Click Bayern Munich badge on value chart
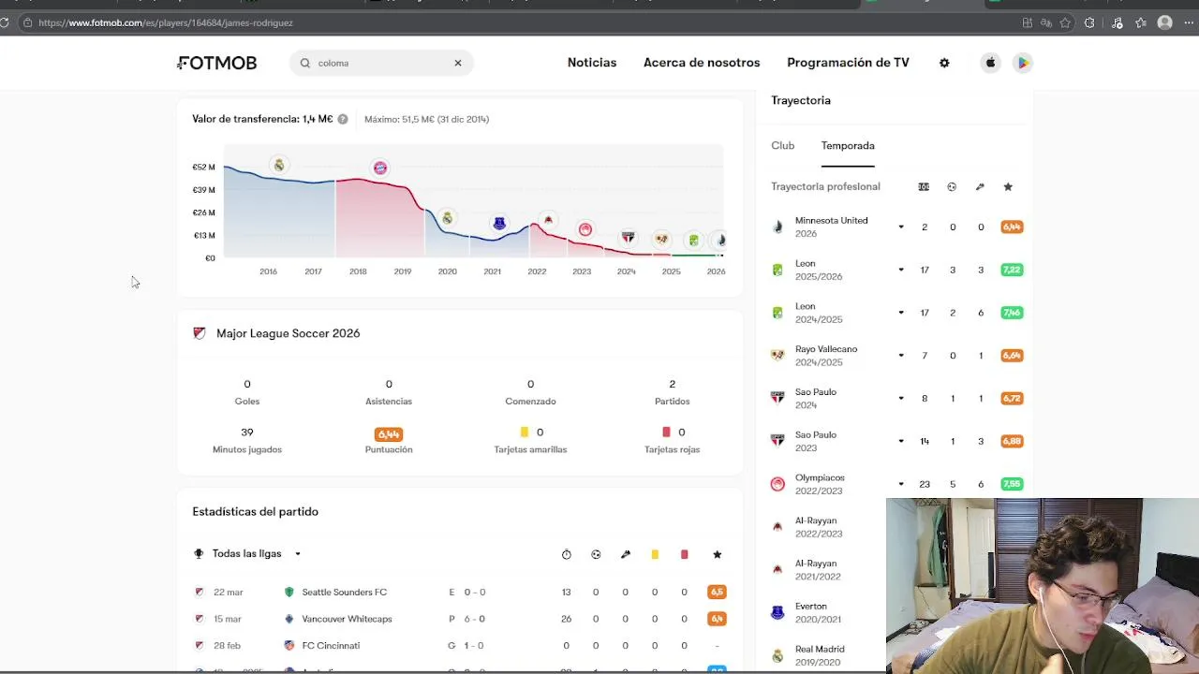1199x674 pixels. click(x=379, y=168)
